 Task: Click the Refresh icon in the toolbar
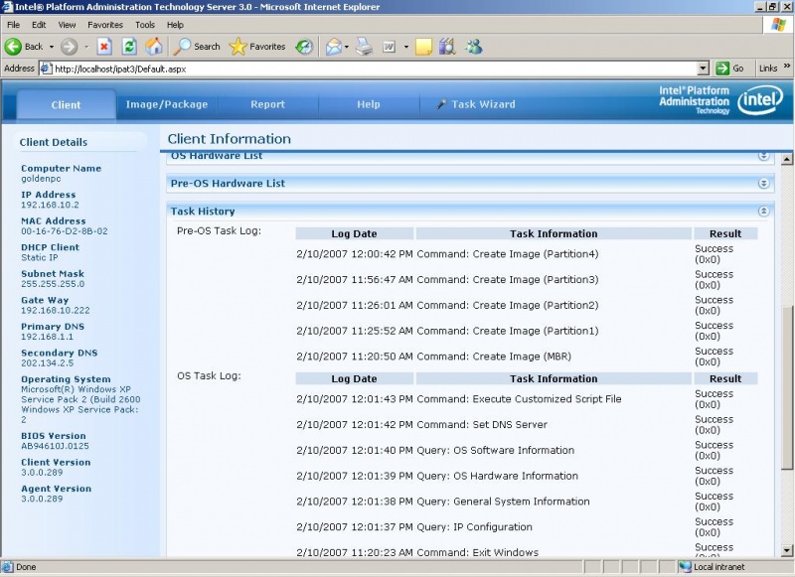coord(128,46)
